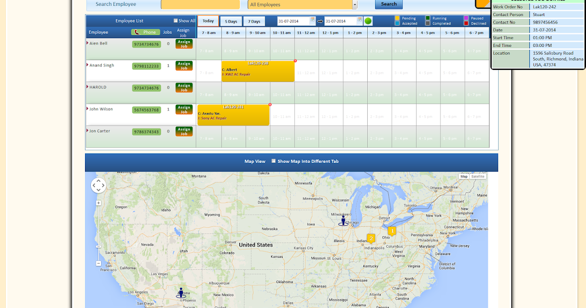Click the Search Employee input field
The image size is (586, 308).
tap(200, 4)
